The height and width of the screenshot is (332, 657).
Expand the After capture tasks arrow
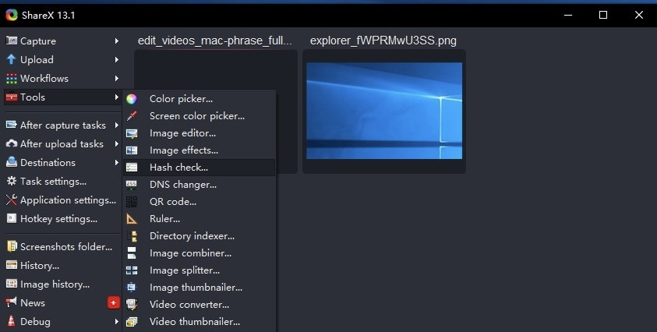tap(116, 125)
